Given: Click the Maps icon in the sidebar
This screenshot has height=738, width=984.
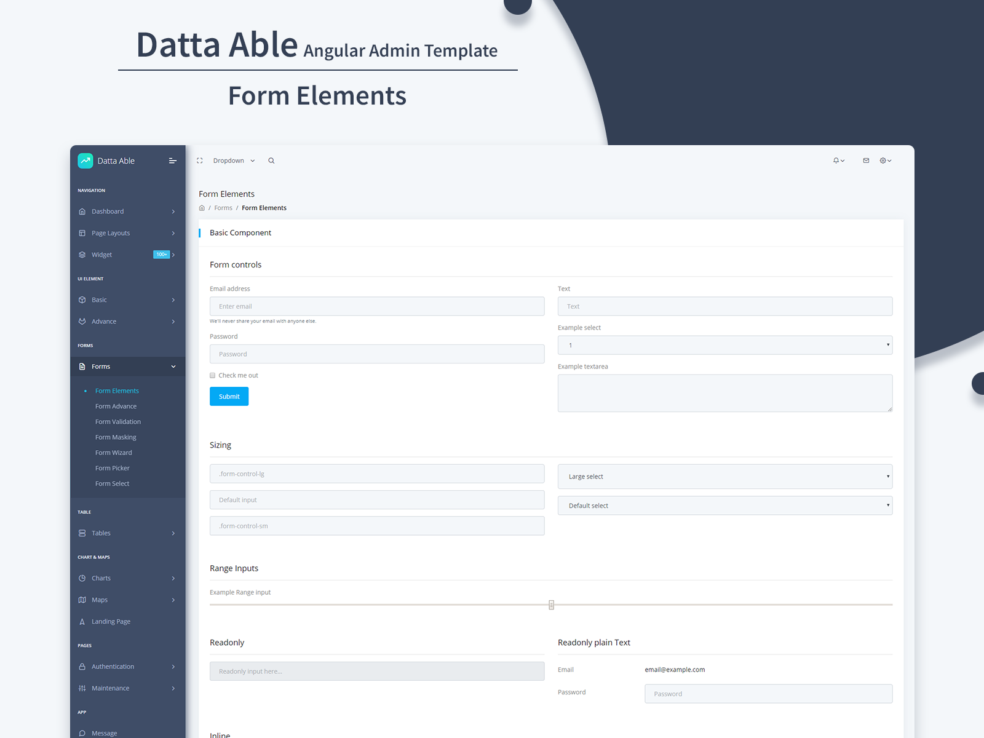Looking at the screenshot, I should pyautogui.click(x=82, y=600).
